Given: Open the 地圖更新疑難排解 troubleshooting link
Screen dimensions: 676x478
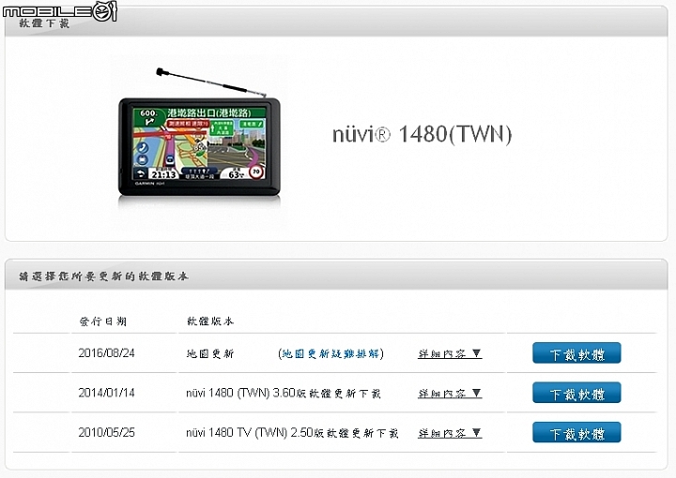Looking at the screenshot, I should (331, 353).
